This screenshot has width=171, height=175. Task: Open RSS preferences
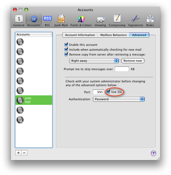47,21
